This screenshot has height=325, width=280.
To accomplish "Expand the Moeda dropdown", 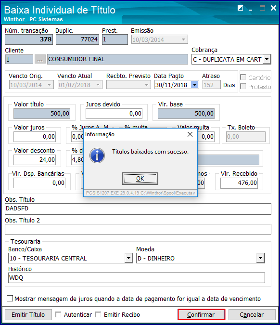I will pyautogui.click(x=261, y=258).
